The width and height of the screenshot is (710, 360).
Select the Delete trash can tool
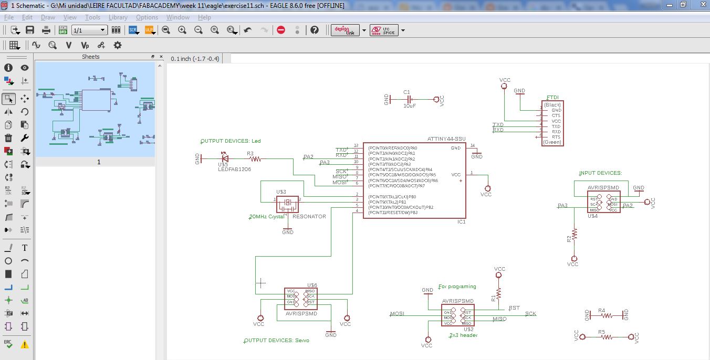(x=8, y=138)
